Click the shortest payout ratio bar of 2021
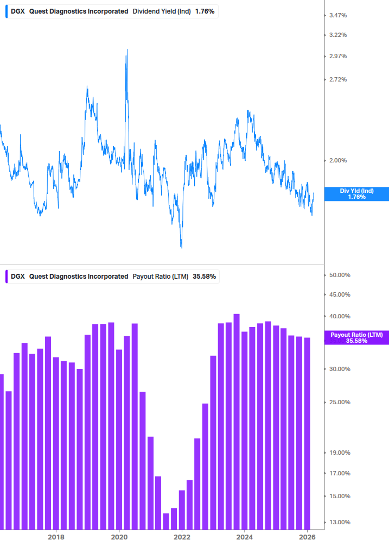This screenshot has height=546, width=389. point(166,521)
